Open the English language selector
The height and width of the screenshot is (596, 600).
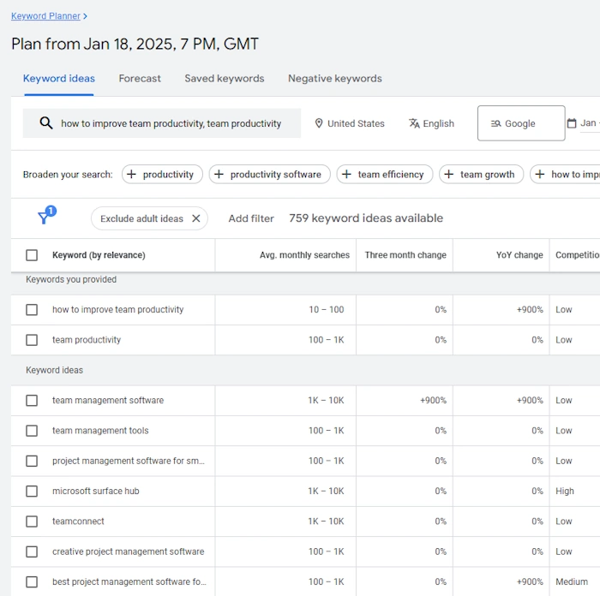(x=431, y=123)
